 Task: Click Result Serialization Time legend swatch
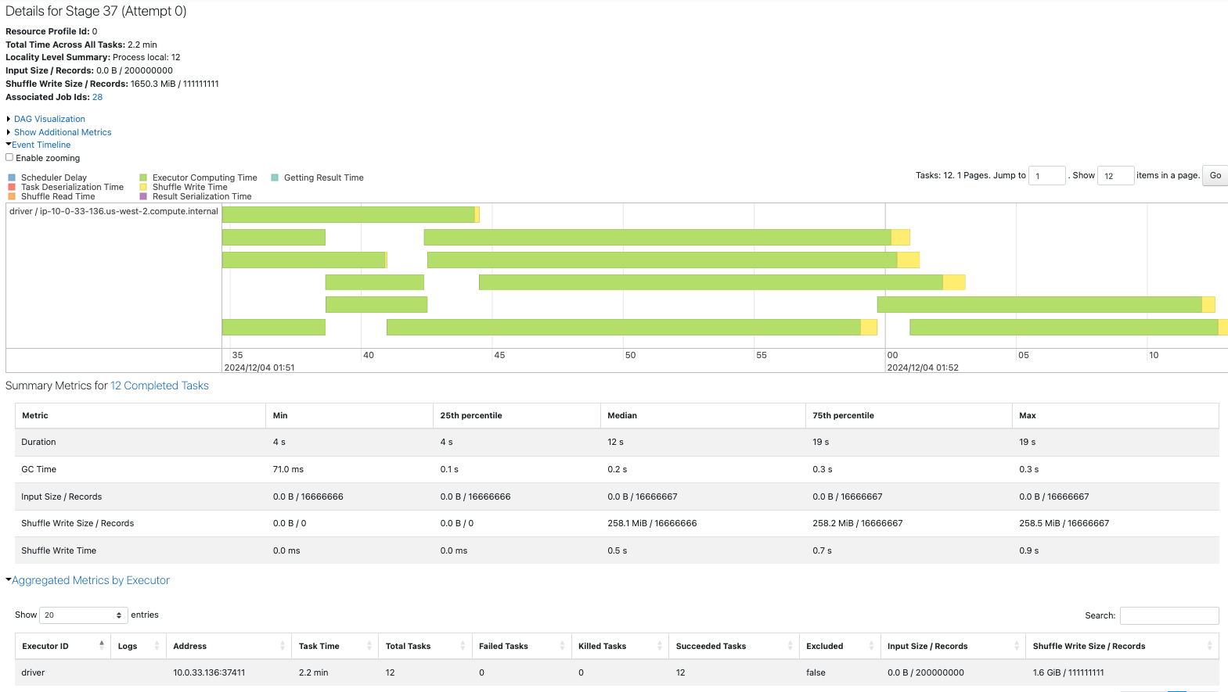pyautogui.click(x=143, y=196)
